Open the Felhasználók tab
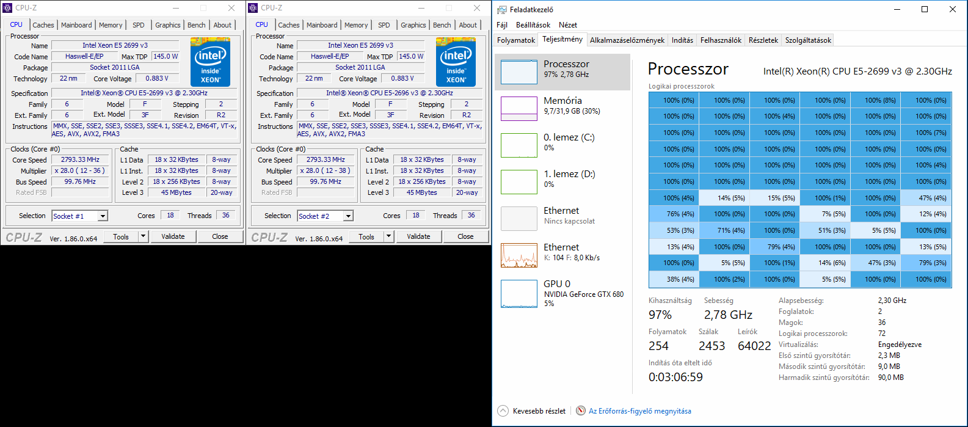968x427 pixels. pyautogui.click(x=721, y=40)
